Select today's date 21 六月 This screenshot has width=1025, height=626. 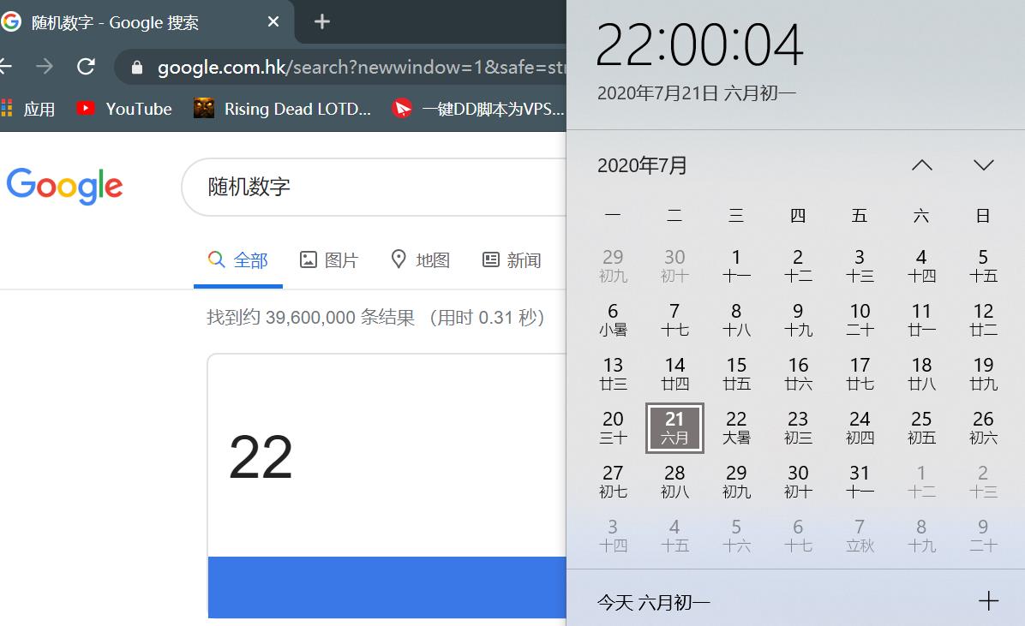(x=674, y=428)
